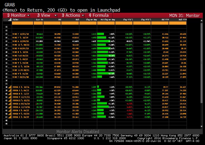Click the Chg YTD % column header

tap(128, 19)
